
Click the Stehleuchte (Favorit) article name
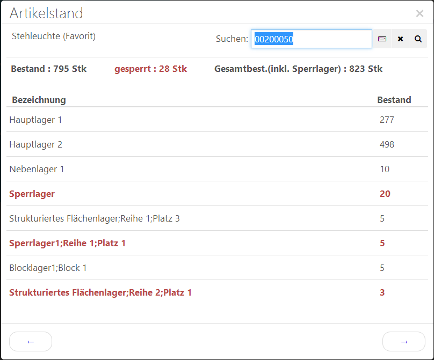coord(54,36)
